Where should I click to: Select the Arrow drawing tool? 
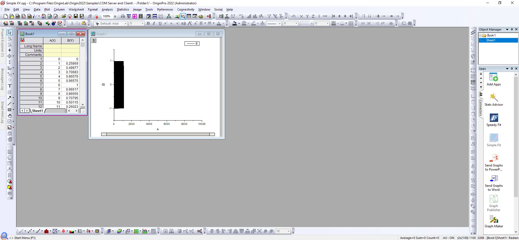10,98
